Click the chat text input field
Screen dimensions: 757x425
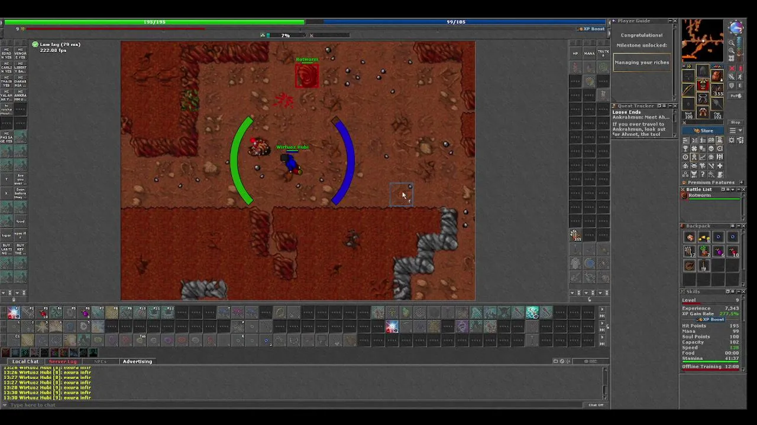coord(296,405)
